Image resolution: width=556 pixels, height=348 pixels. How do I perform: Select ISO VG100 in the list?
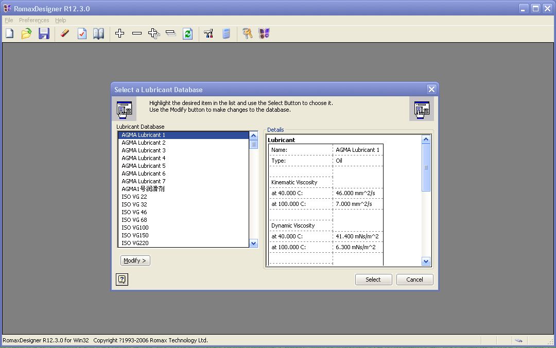point(183,228)
